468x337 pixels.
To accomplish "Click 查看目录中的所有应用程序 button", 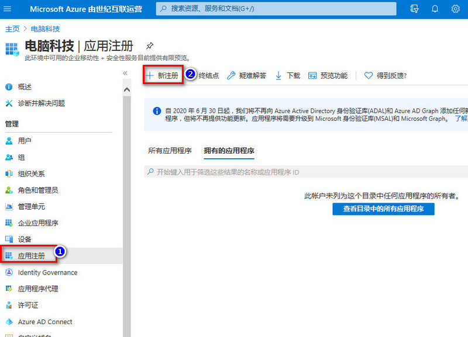I will pyautogui.click(x=384, y=209).
